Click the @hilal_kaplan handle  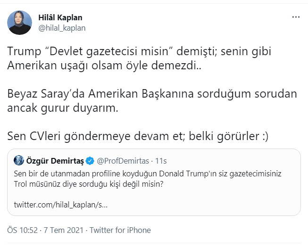(x=61, y=28)
